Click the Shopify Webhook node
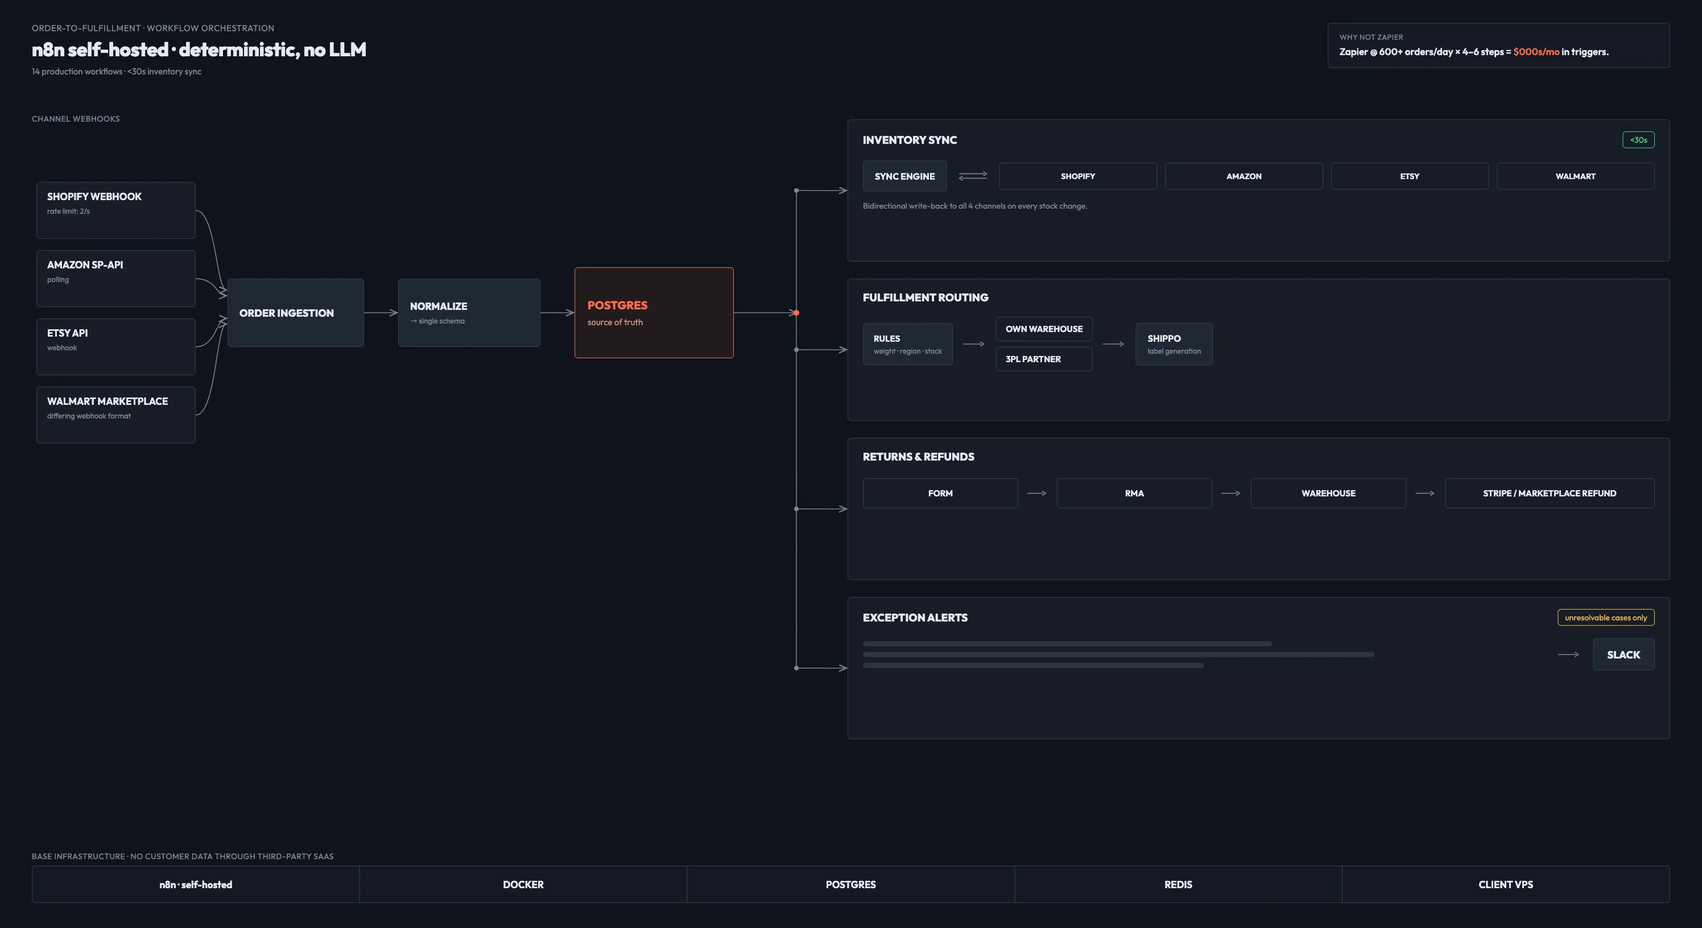This screenshot has height=928, width=1702. tap(115, 210)
